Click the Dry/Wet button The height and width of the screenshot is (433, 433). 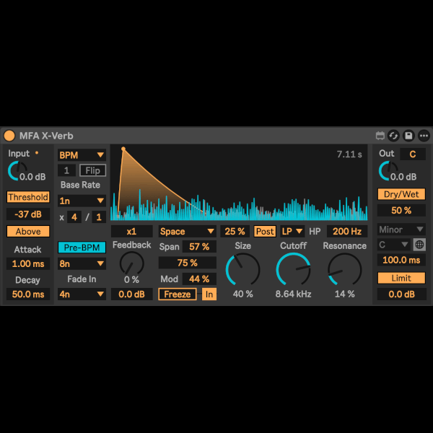tap(401, 194)
